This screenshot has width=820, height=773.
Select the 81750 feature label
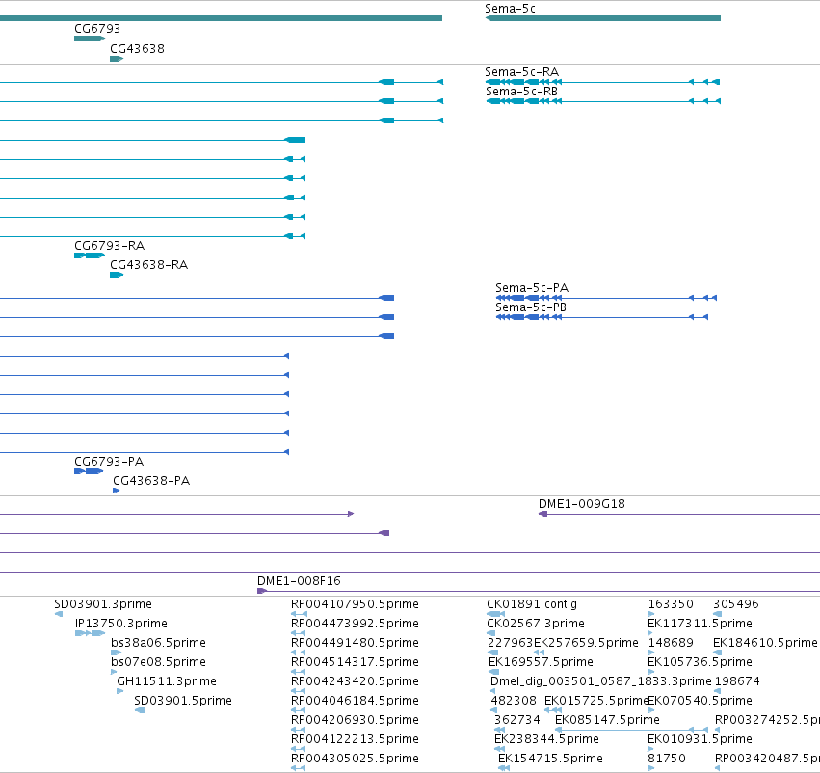click(666, 758)
